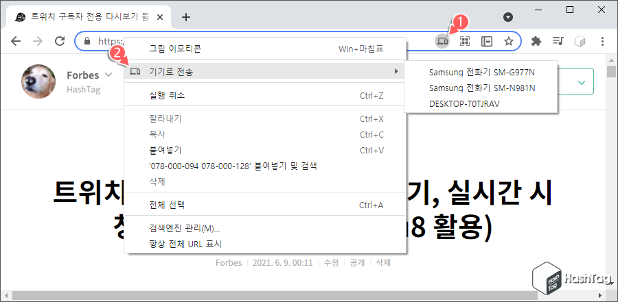Enable 항상 전체 URL 표시
The height and width of the screenshot is (302, 618).
click(x=265, y=244)
